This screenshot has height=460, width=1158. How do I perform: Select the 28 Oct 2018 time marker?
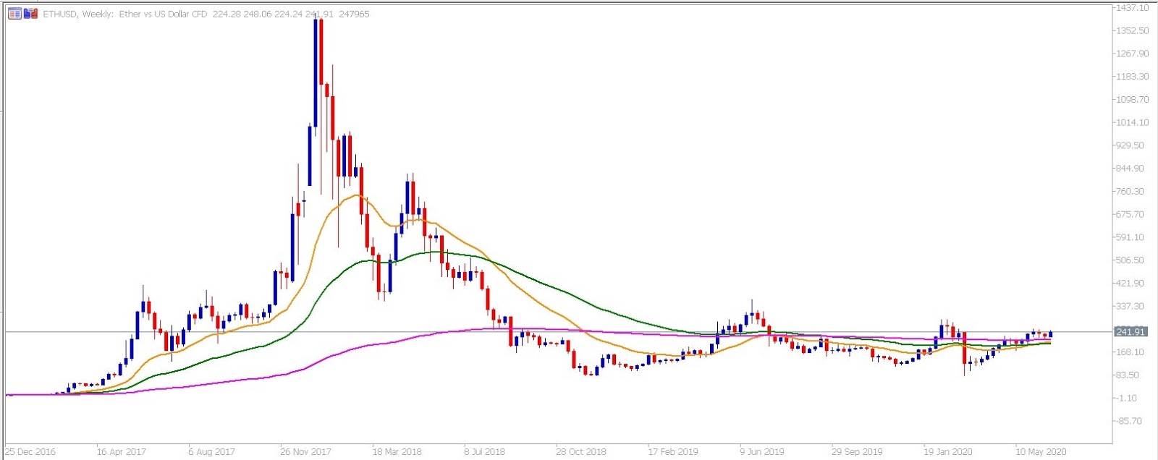click(581, 452)
